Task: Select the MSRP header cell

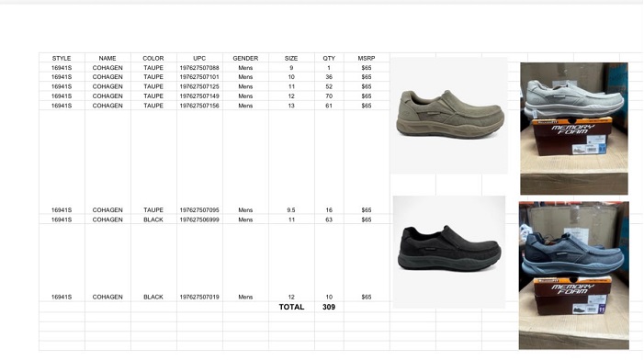Action: point(367,58)
